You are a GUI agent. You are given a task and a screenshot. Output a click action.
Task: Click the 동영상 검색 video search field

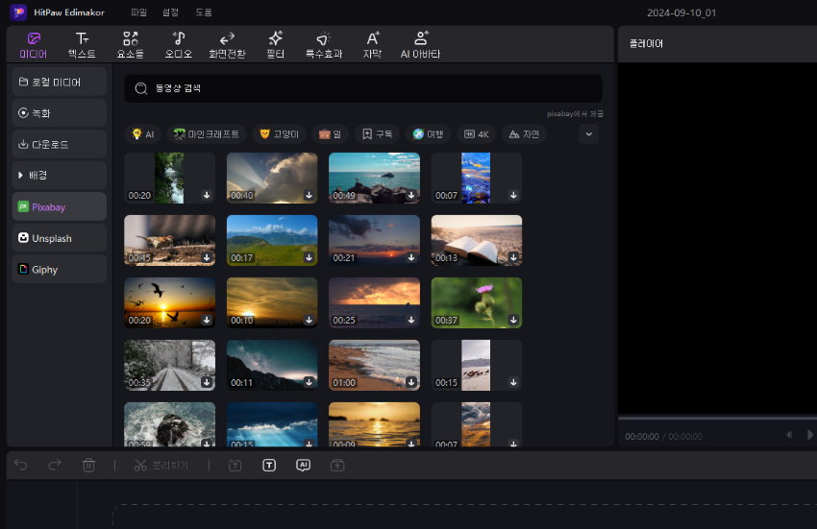click(363, 88)
